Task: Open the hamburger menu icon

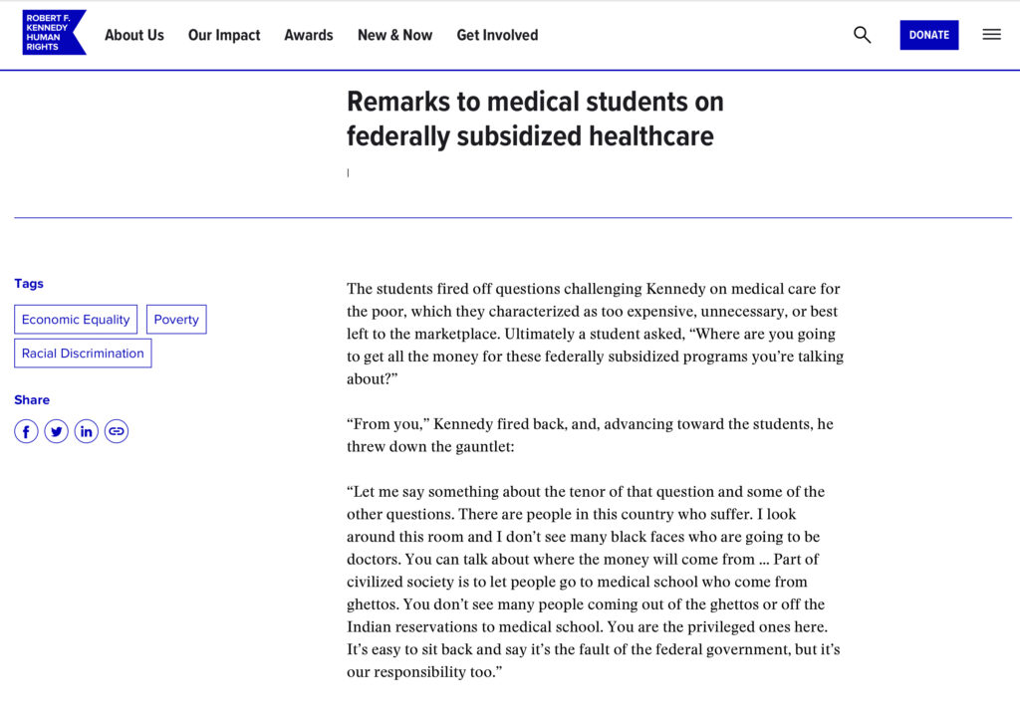Action: point(991,35)
